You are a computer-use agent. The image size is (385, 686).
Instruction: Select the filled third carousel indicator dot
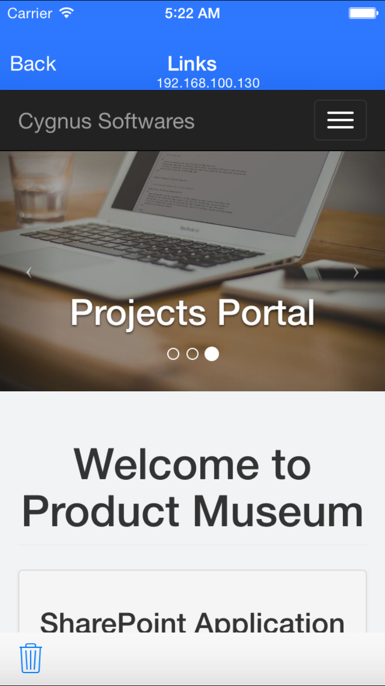click(x=211, y=354)
